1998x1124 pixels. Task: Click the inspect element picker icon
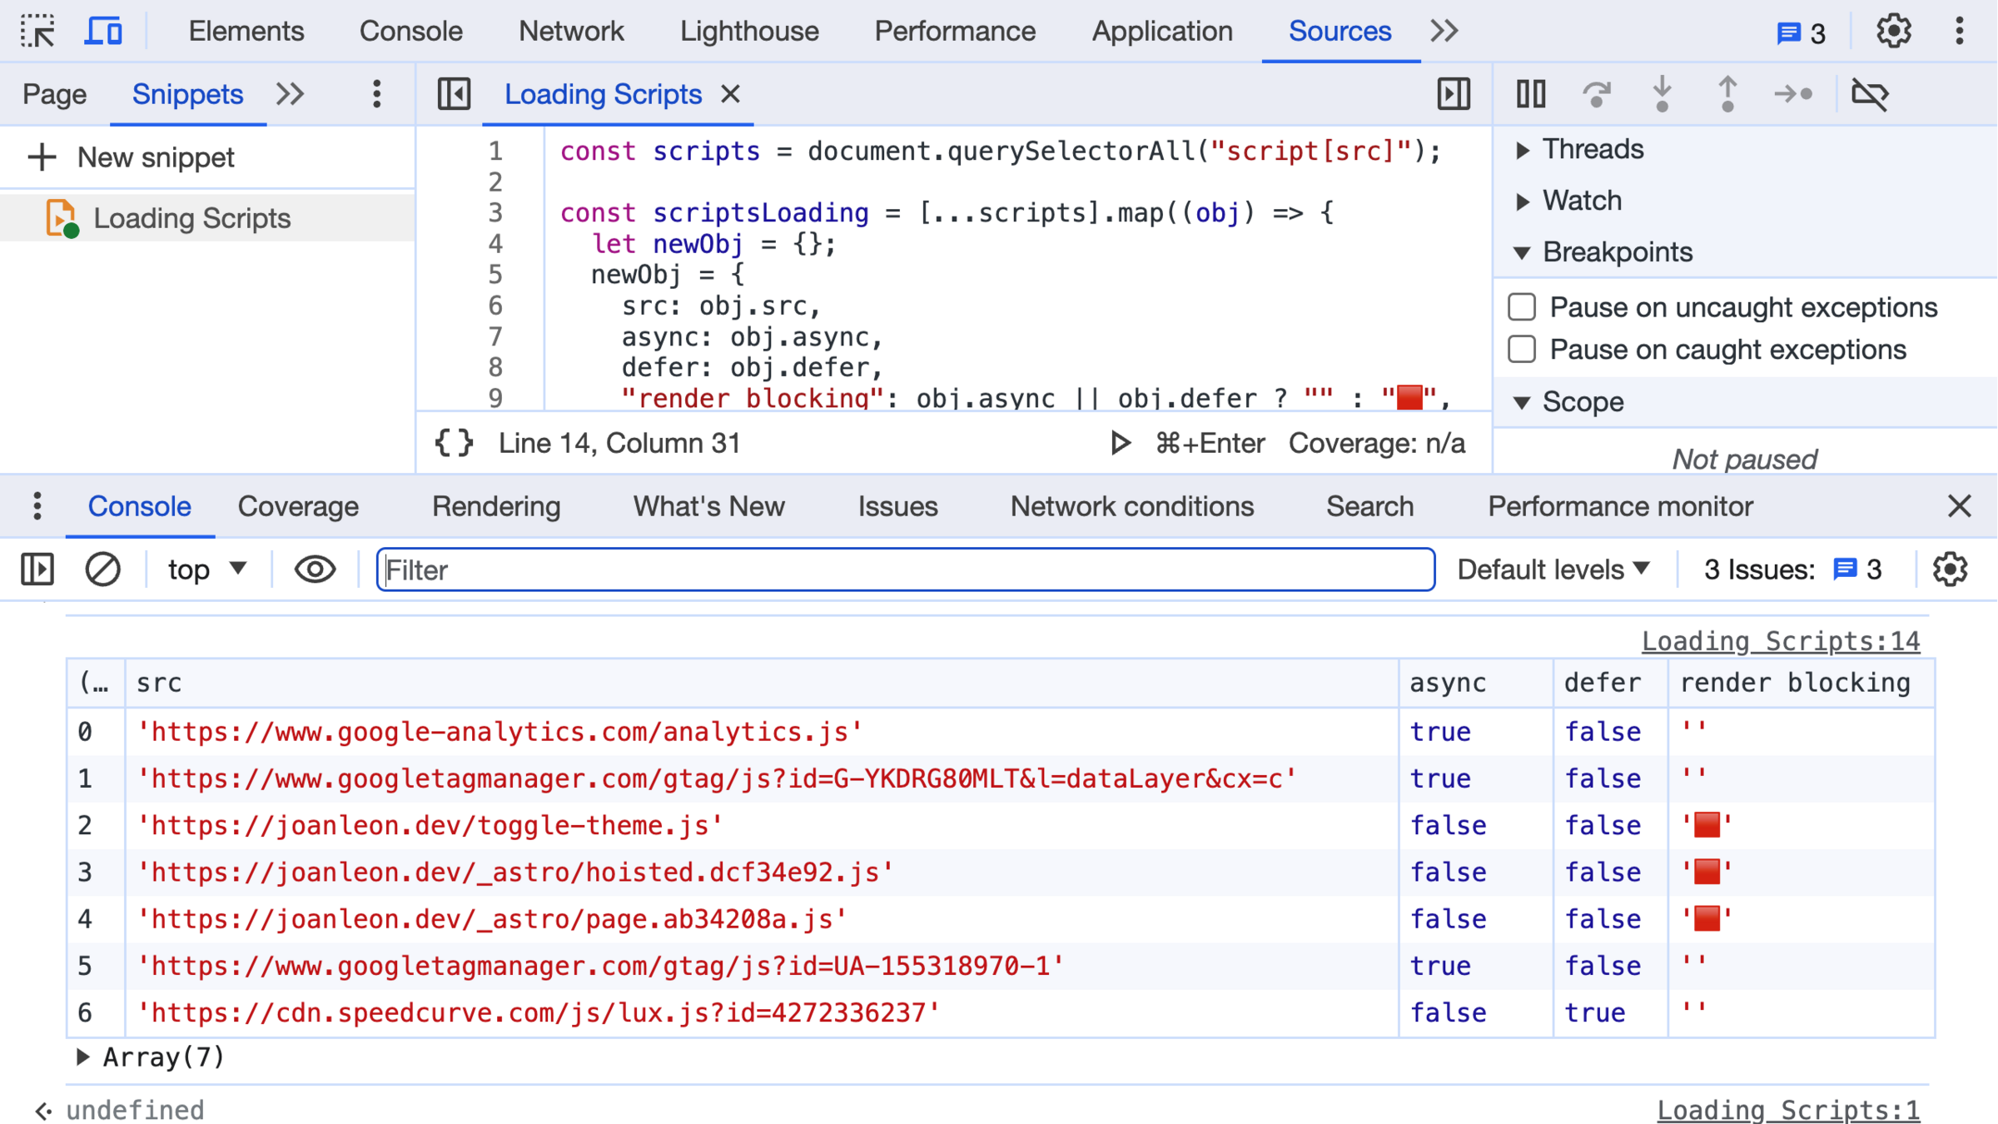click(37, 32)
